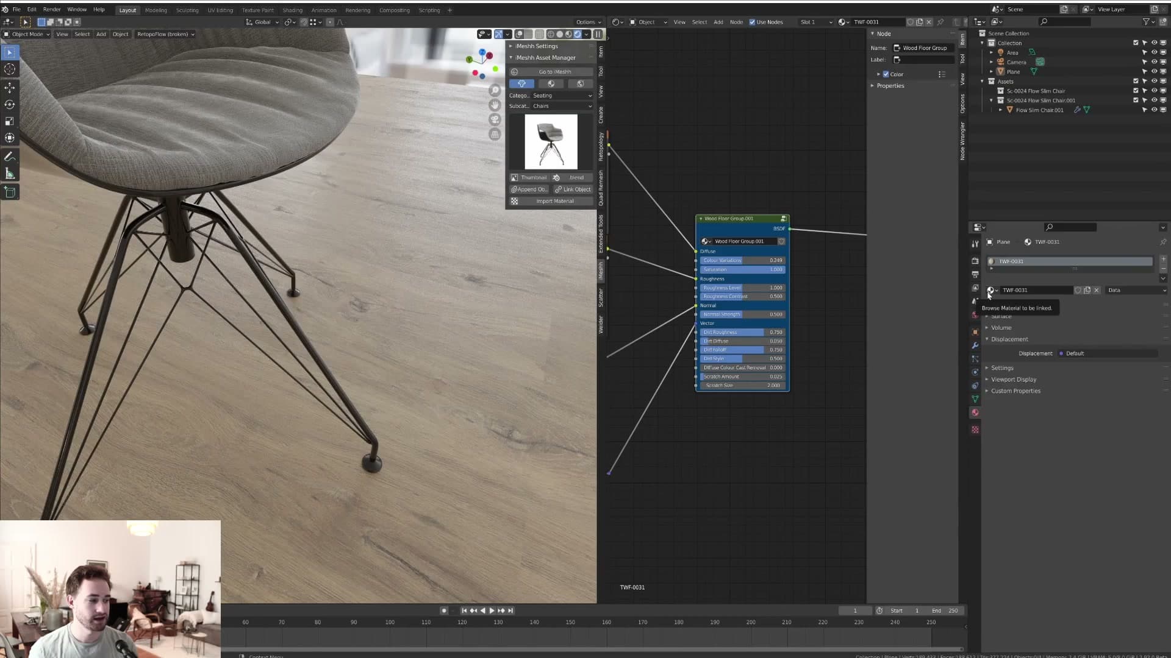Expand the Volume material panel
The height and width of the screenshot is (658, 1171).
tap(1001, 328)
